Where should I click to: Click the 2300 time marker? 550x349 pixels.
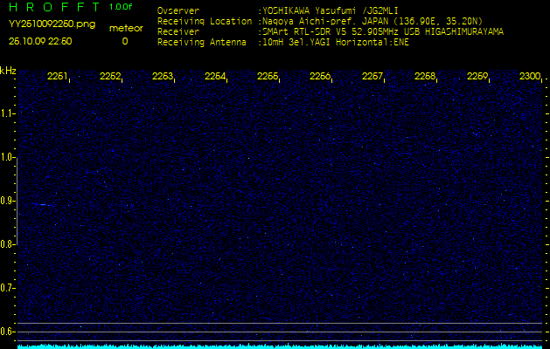529,77
